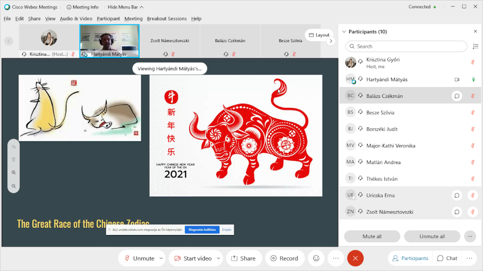Screen dimensions: 483x271
Task: Open the File menu
Action: coord(7,19)
